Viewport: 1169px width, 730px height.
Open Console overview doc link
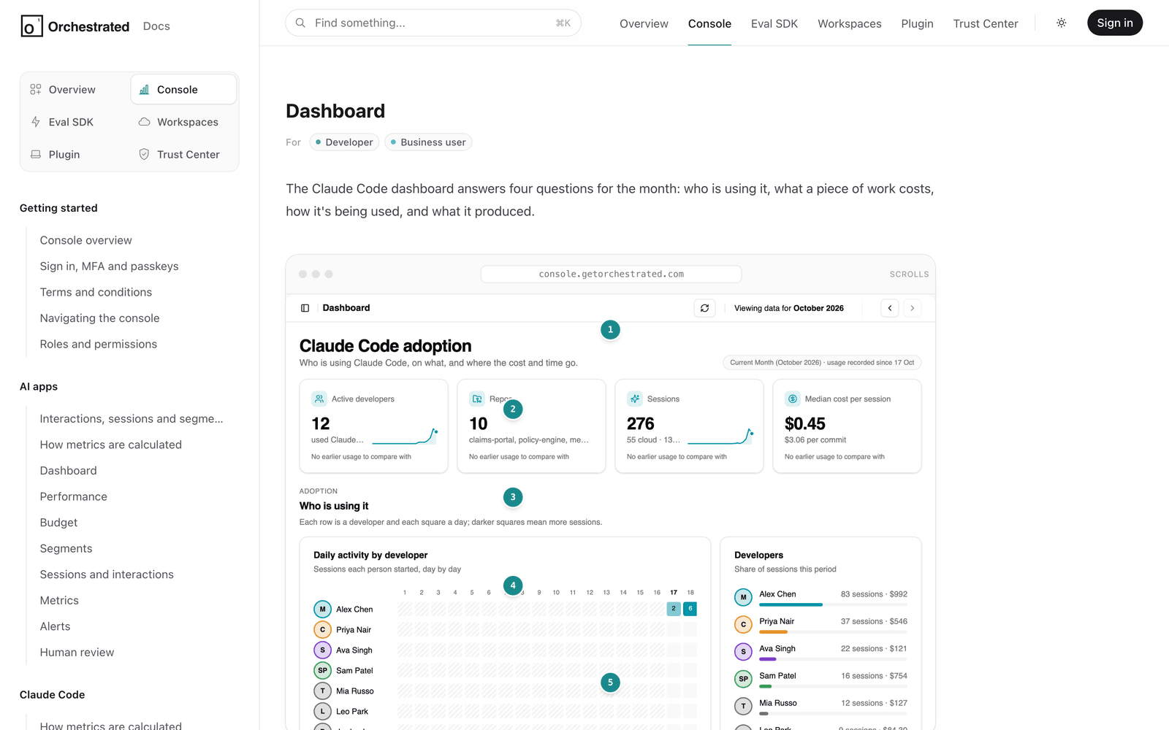(86, 240)
